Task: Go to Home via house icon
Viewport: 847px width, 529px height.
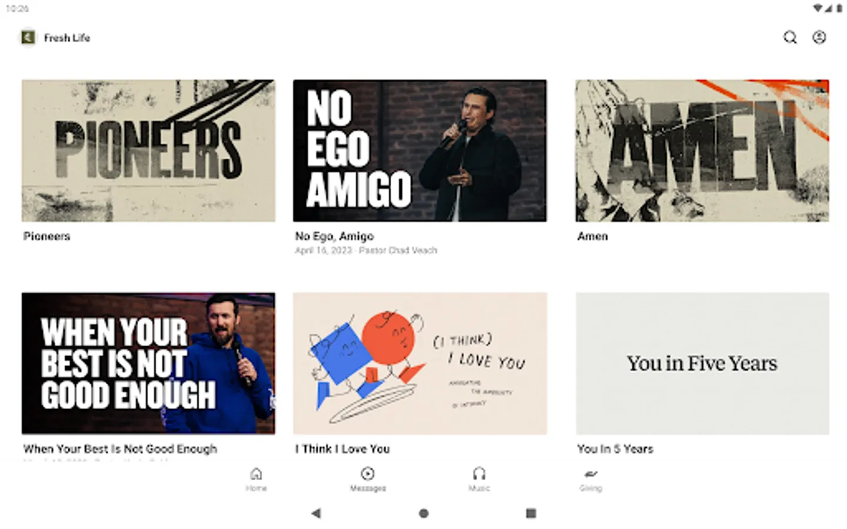Action: [x=256, y=474]
